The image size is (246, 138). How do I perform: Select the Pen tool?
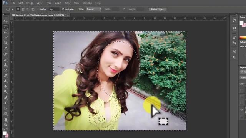[6, 98]
